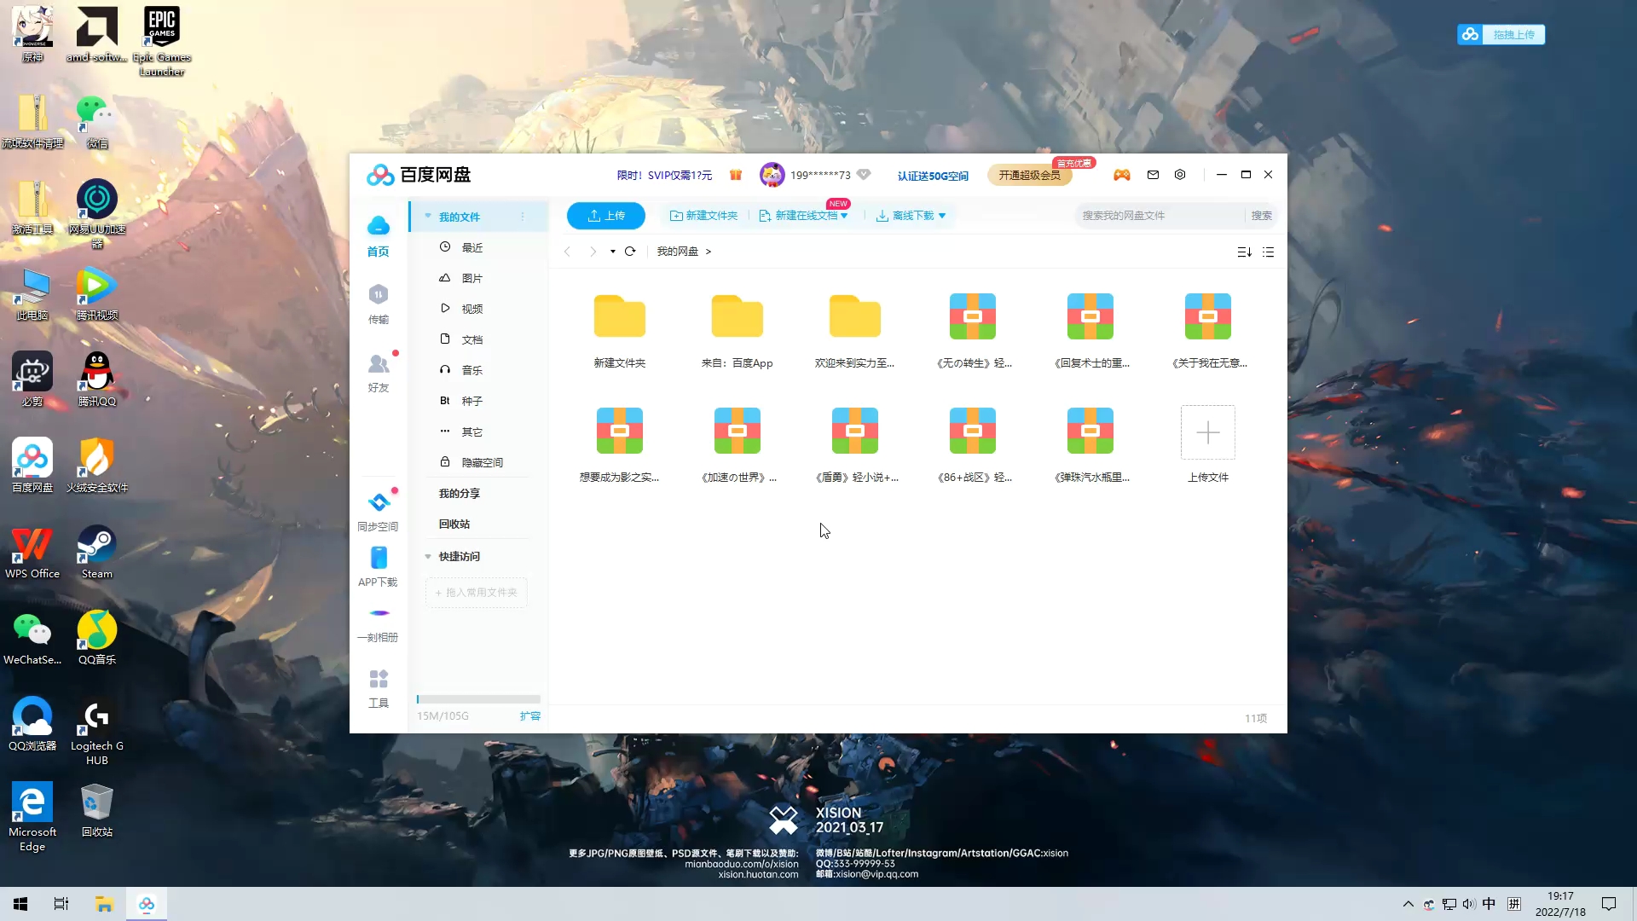Open the 首页 home icon in sidebar

tap(379, 235)
